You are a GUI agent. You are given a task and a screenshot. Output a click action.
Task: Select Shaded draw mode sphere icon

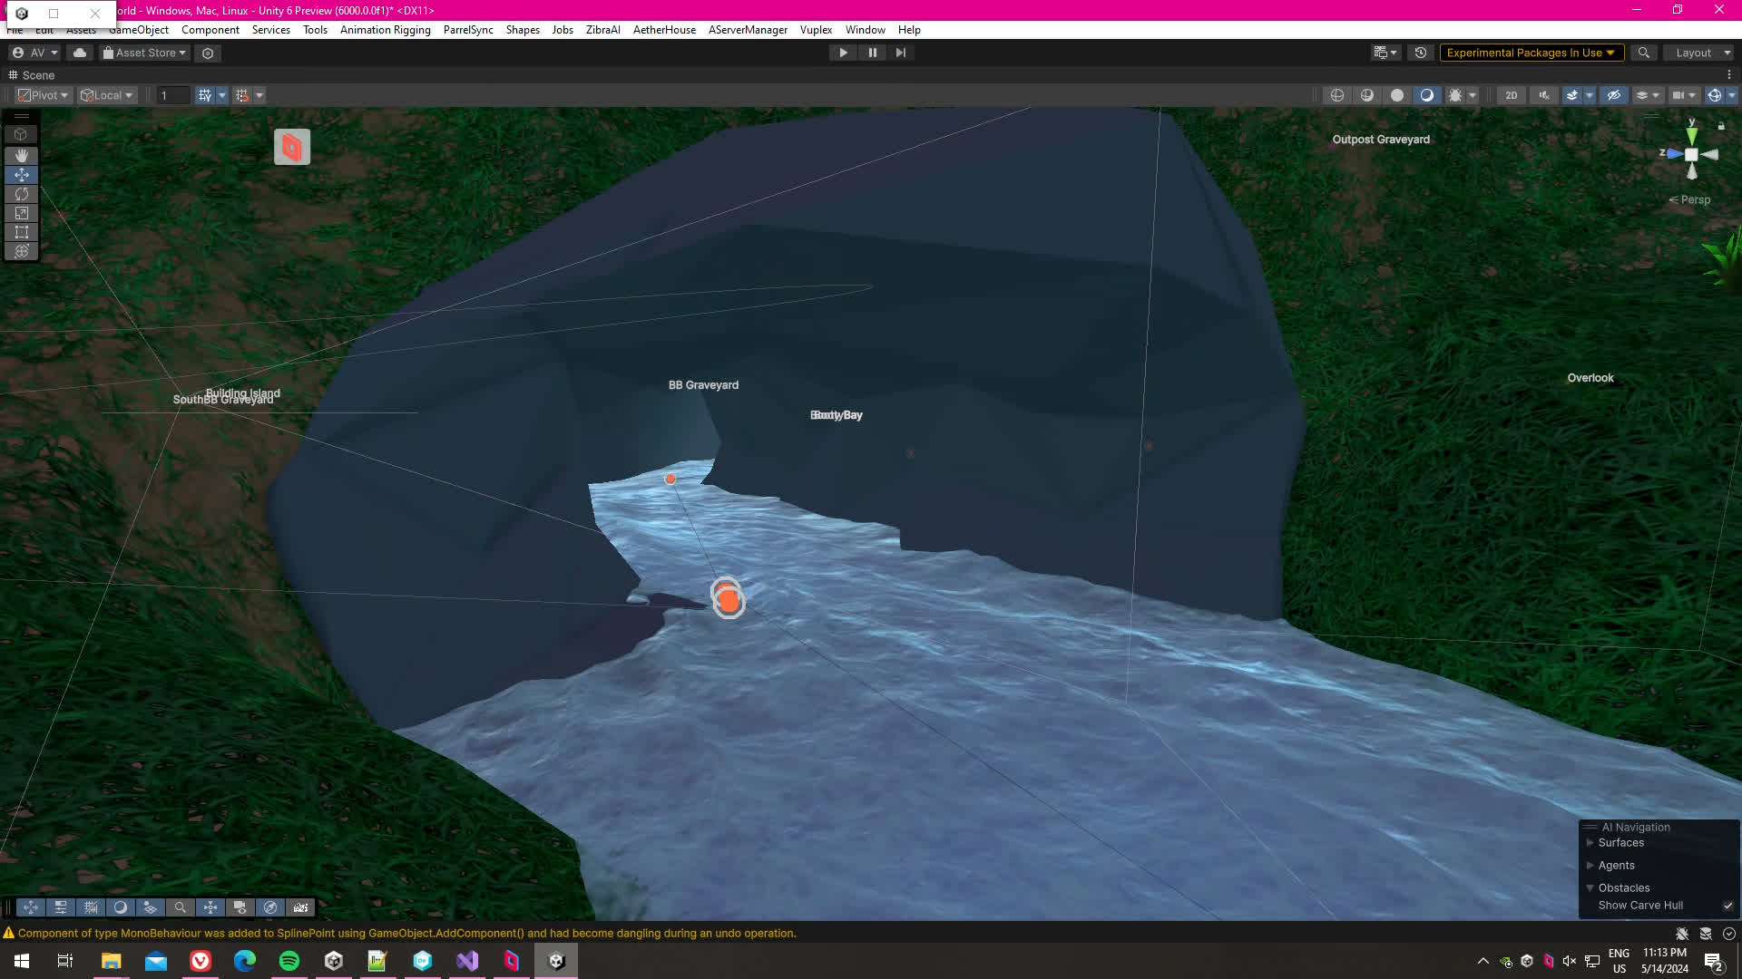click(1397, 95)
